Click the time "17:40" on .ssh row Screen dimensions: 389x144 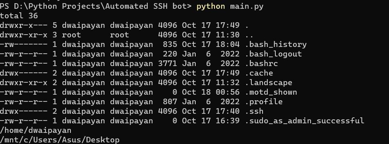(x=228, y=111)
